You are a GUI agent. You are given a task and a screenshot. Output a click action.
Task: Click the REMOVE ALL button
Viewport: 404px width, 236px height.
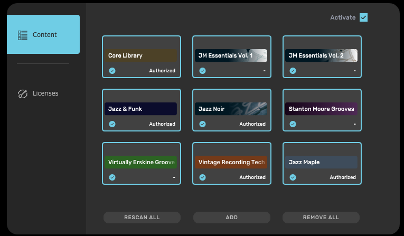click(x=321, y=218)
